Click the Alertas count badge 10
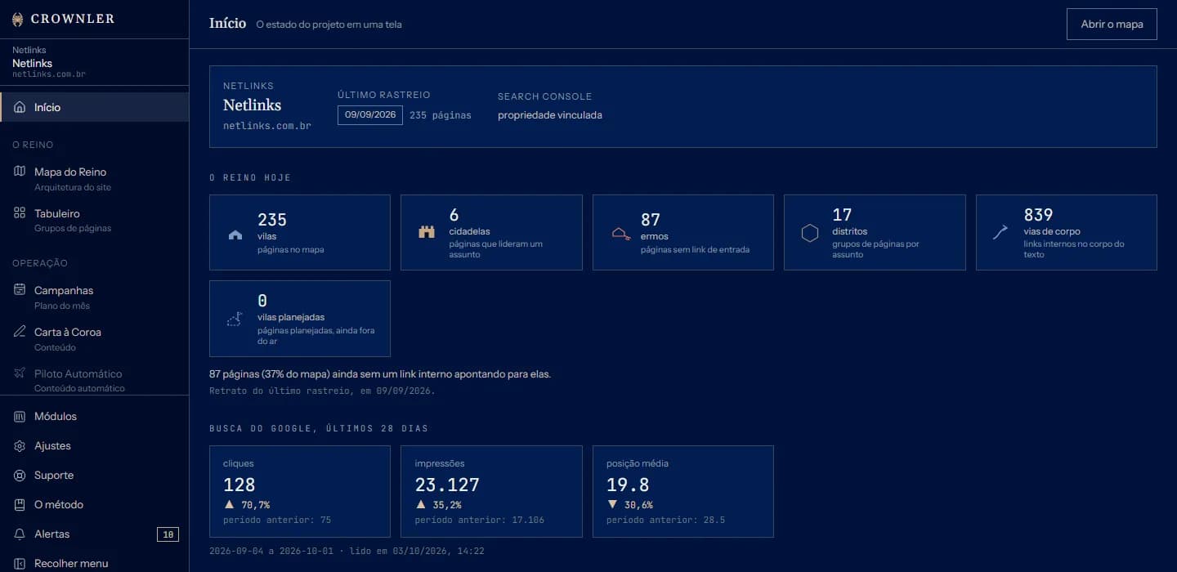The width and height of the screenshot is (1177, 572). pyautogui.click(x=168, y=534)
